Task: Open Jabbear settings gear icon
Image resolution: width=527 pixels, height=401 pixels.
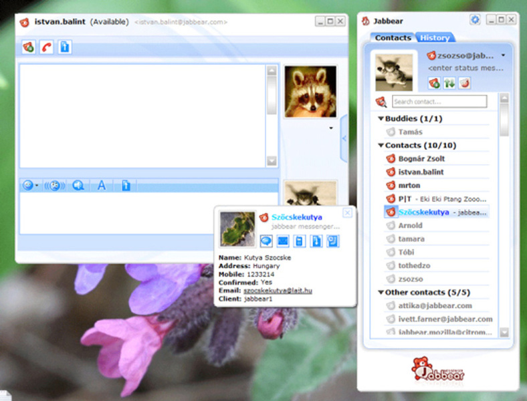Action: point(475,20)
